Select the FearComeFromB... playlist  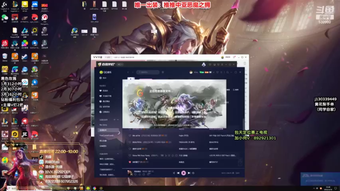click(x=107, y=135)
